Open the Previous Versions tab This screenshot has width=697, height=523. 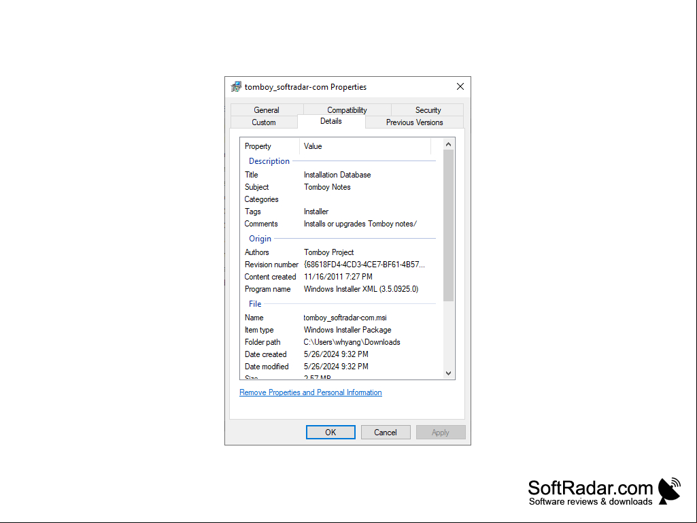tap(414, 122)
